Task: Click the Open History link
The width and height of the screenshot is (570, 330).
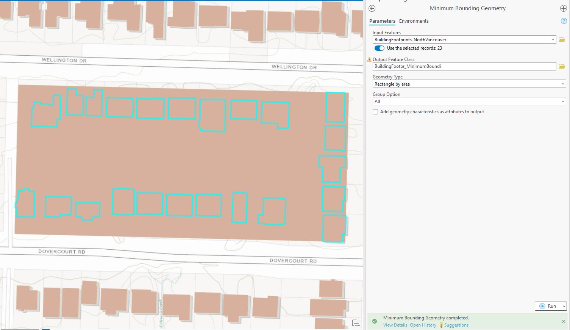Action: 423,325
